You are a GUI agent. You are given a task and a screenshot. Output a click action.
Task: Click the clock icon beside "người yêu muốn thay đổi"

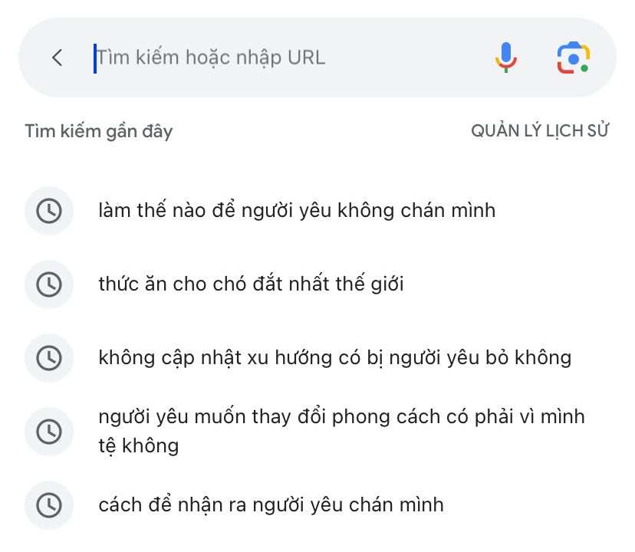coord(49,432)
